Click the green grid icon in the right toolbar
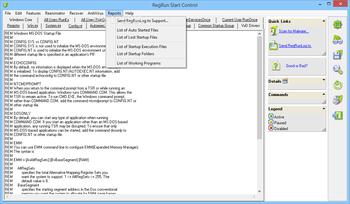Image resolution: width=350 pixels, height=204 pixels. (x=338, y=25)
